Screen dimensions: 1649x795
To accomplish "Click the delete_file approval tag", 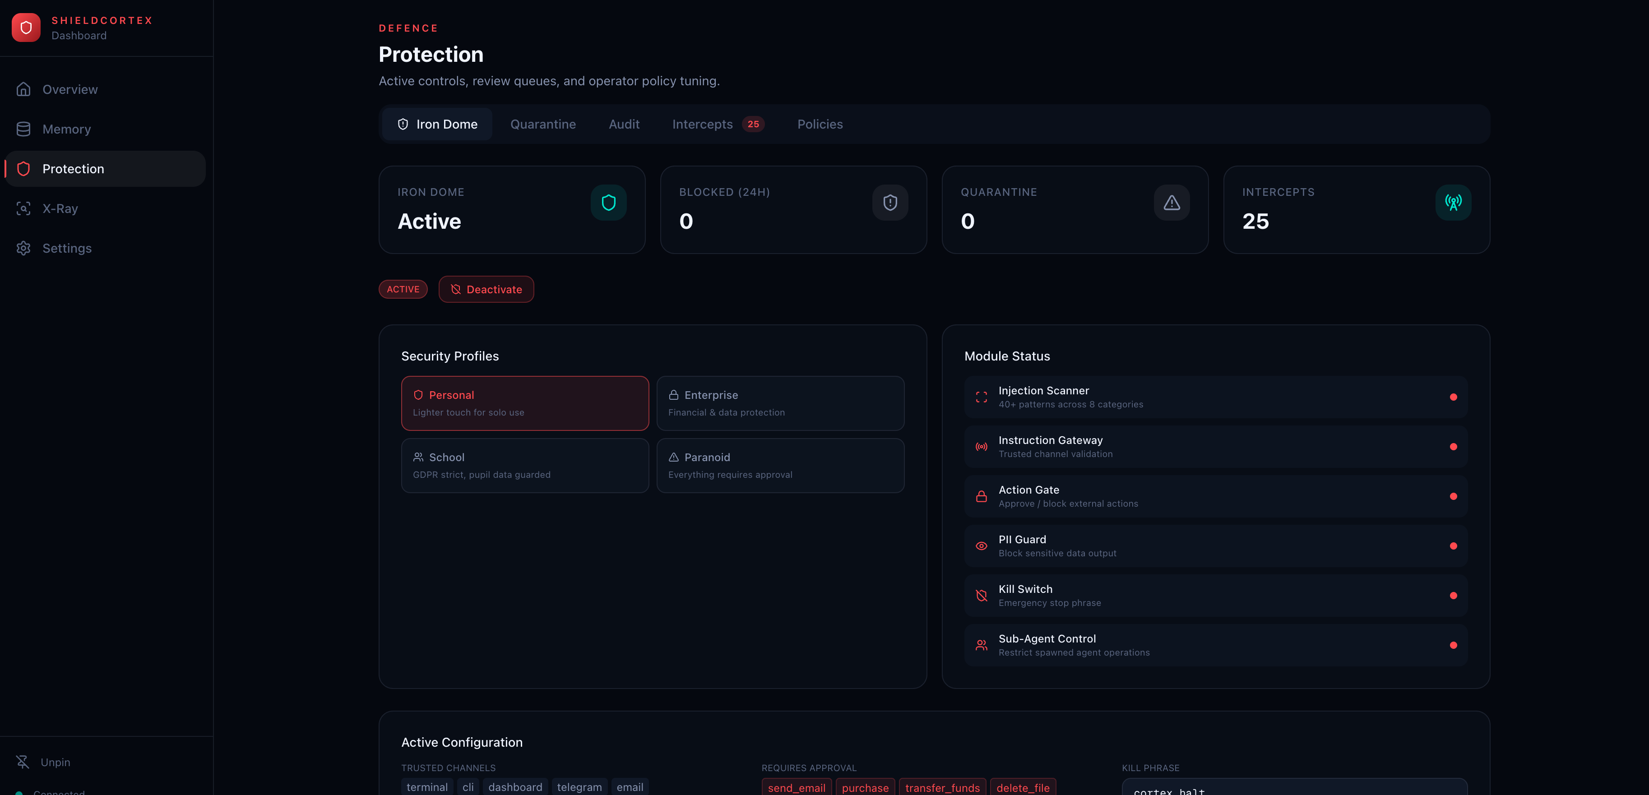I will tap(1023, 787).
